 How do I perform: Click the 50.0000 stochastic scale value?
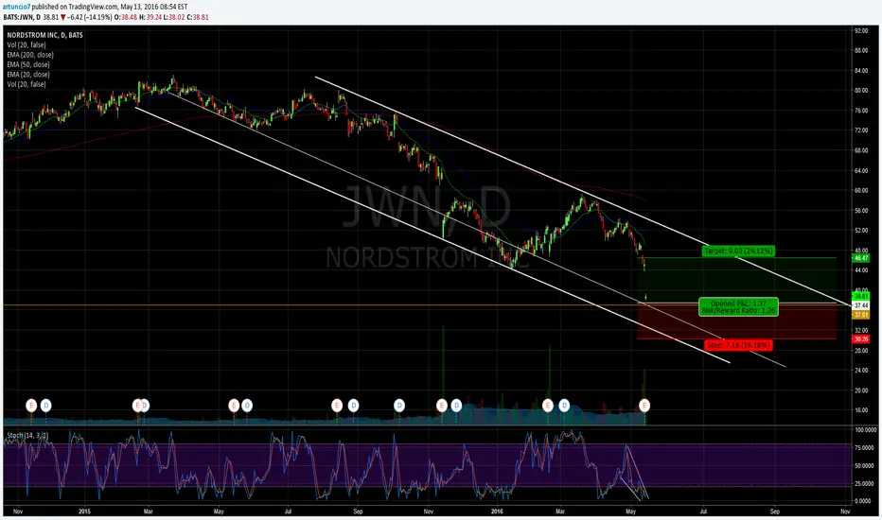[x=866, y=465]
